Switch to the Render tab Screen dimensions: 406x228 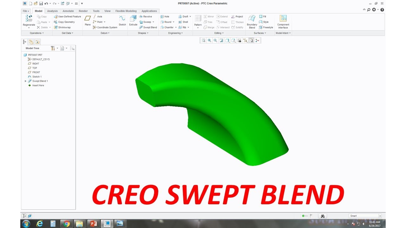pos(83,11)
